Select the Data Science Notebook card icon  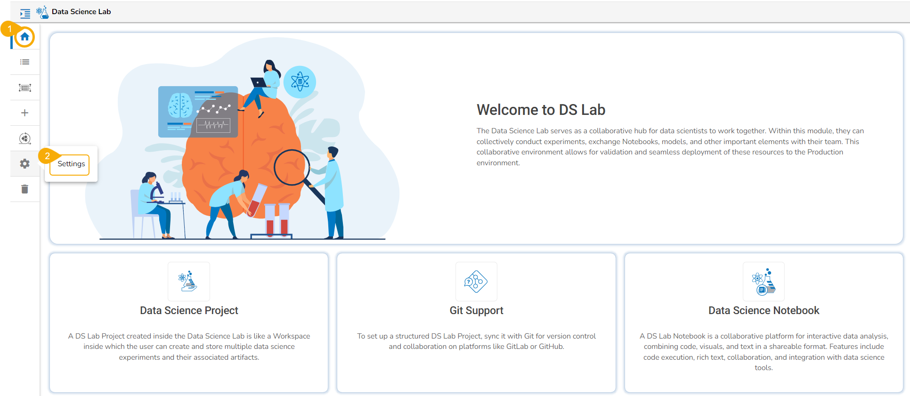tap(764, 282)
